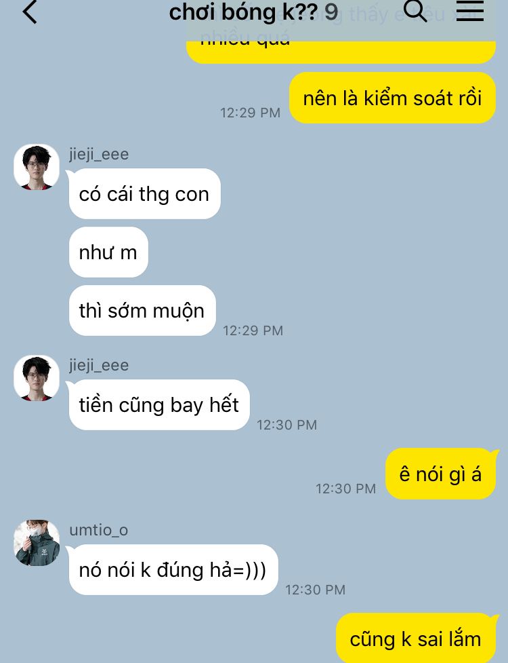Tap the partially hidden yellow bubble at top
The height and width of the screenshot is (663, 508).
(341, 51)
